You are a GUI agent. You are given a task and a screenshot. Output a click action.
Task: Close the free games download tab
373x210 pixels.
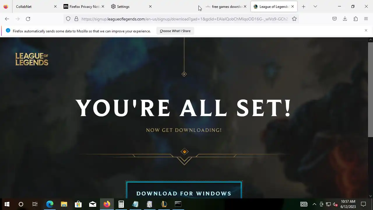tap(245, 6)
